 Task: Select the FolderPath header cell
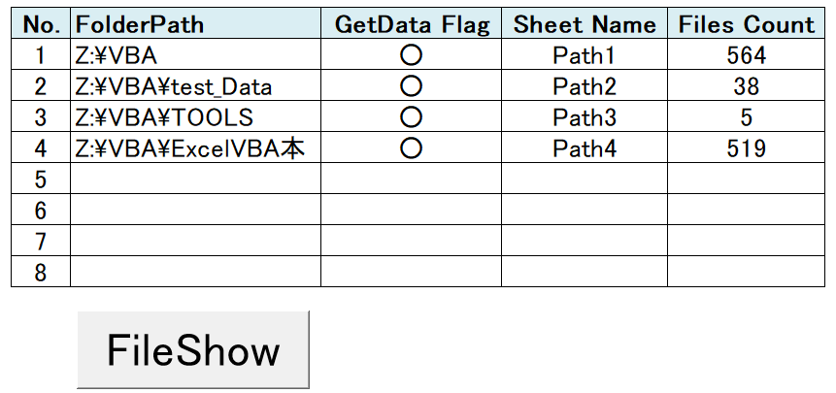195,24
